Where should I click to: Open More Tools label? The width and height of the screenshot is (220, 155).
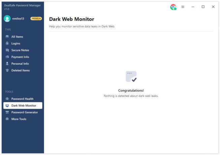pyautogui.click(x=19, y=119)
